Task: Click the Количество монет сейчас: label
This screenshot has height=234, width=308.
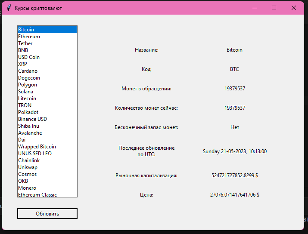Action: point(146,108)
